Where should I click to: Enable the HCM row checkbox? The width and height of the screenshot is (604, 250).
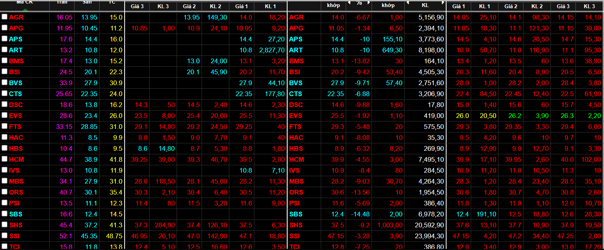4,159
